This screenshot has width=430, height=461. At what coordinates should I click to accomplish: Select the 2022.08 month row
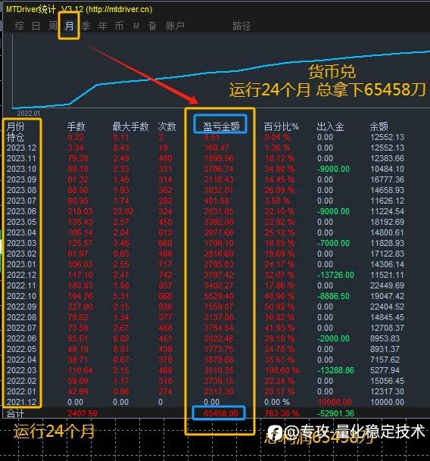point(205,317)
